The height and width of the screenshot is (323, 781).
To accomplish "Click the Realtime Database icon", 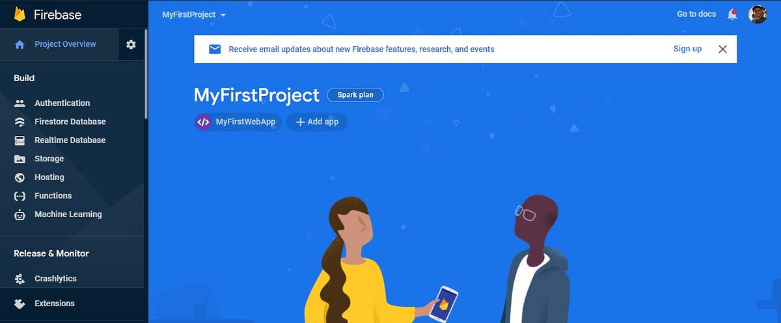I will (20, 140).
